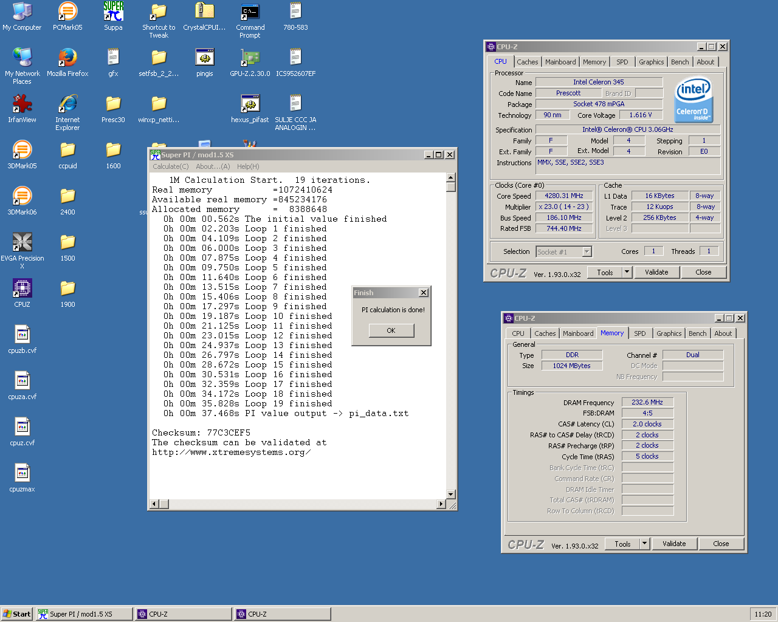Open Help menu in Super PI

click(x=248, y=166)
